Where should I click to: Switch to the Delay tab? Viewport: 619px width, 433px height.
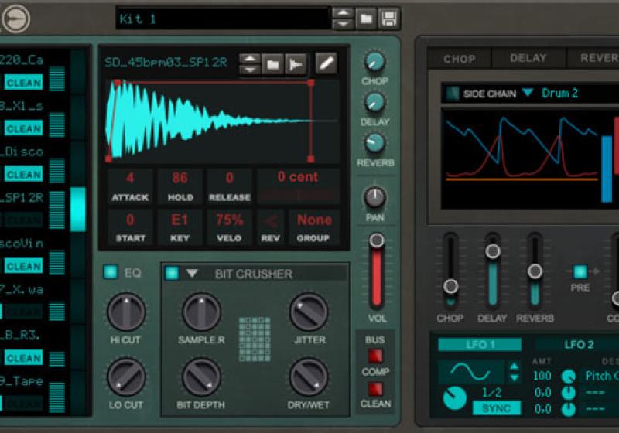[x=528, y=58]
